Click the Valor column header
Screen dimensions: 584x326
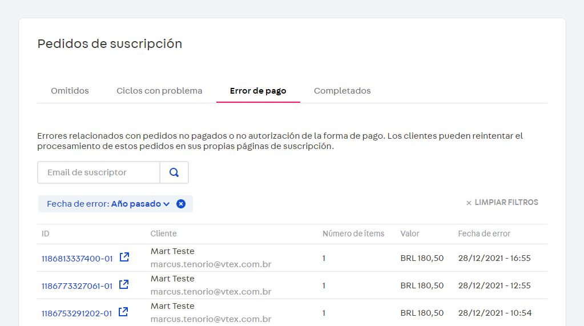tap(410, 234)
